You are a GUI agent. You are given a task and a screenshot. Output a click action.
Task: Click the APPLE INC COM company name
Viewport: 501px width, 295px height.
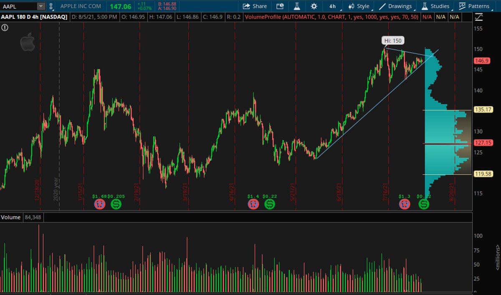tap(81, 6)
